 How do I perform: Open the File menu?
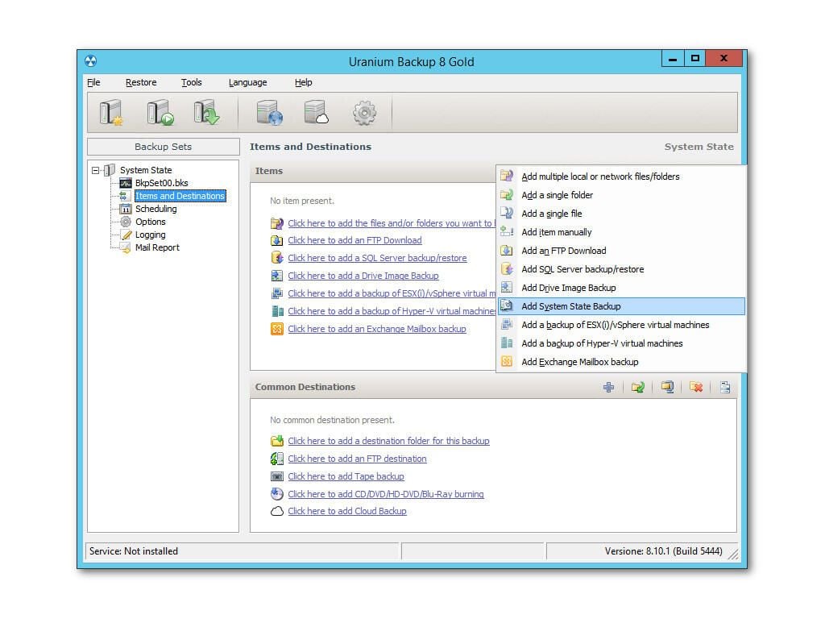coord(93,82)
